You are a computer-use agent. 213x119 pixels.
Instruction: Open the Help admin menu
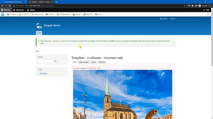98,14
